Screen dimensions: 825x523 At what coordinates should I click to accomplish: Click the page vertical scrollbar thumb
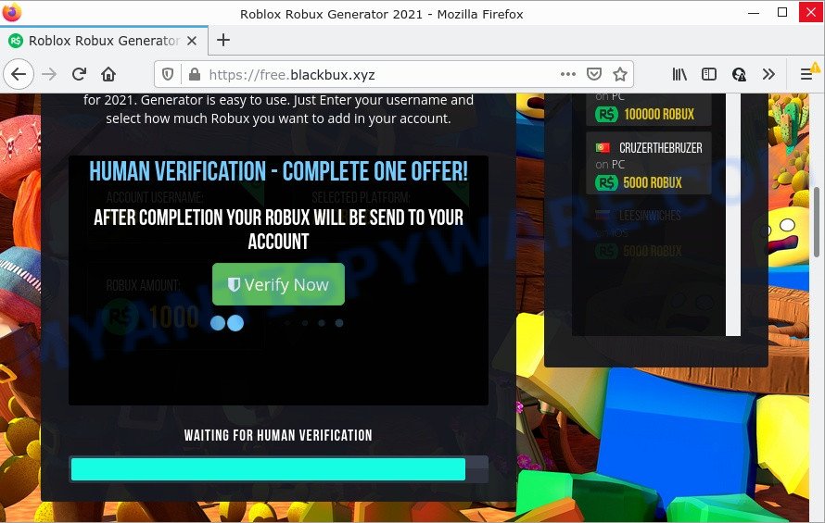click(x=816, y=222)
